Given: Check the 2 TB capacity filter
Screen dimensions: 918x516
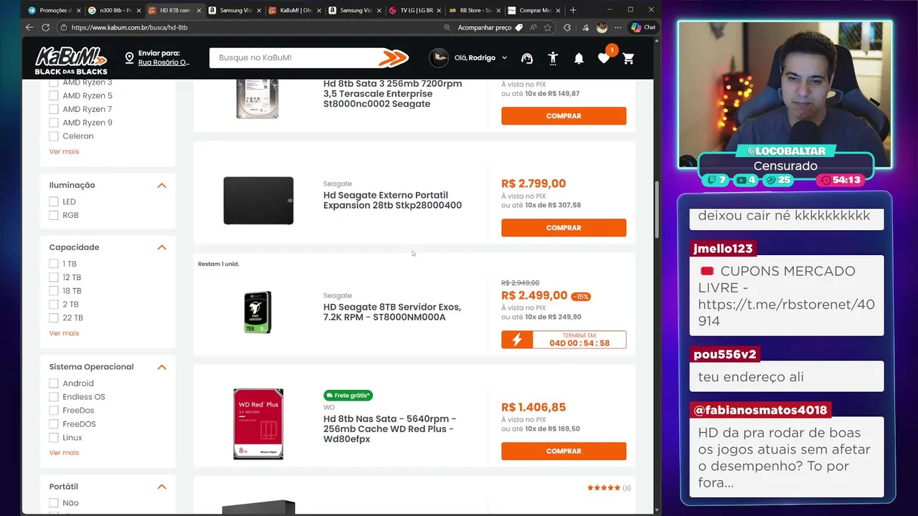Looking at the screenshot, I should pyautogui.click(x=54, y=305).
